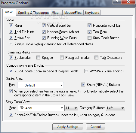Enable the Story Tools Button checkbox
This screenshot has height=133, width=136.
point(89,38)
